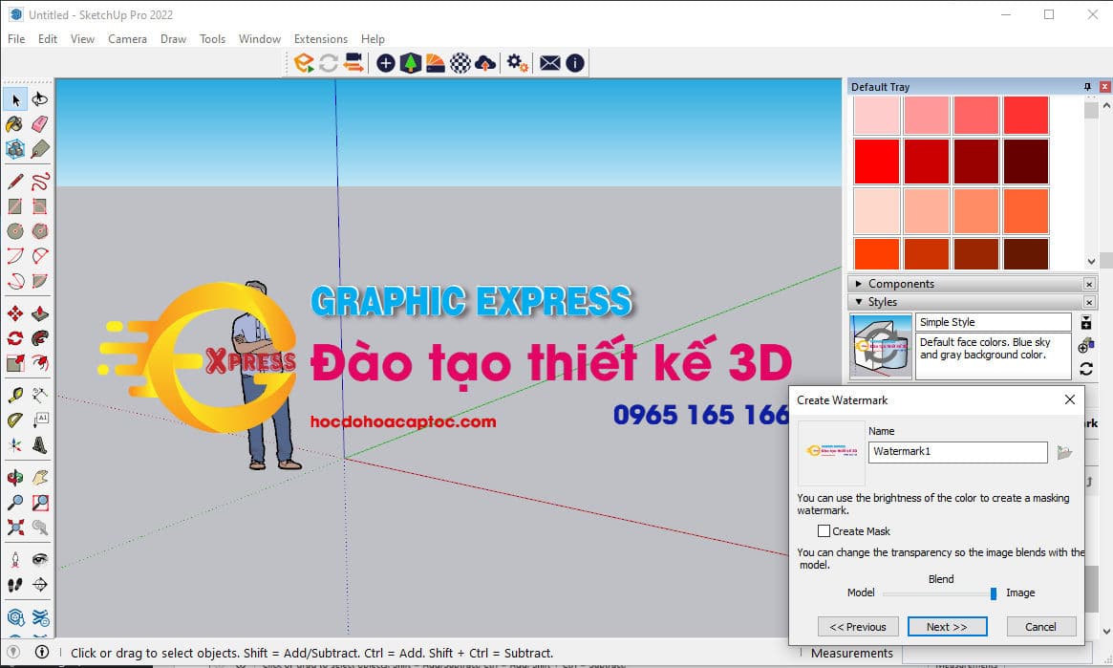Cancel the Create Watermark dialog
This screenshot has width=1113, height=668.
(1040, 626)
